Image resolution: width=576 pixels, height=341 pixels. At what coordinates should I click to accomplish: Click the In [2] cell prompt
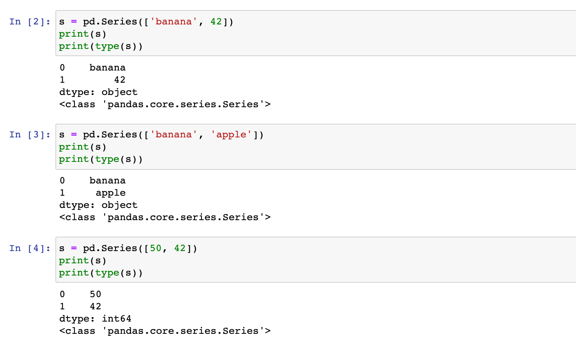pyautogui.click(x=30, y=22)
